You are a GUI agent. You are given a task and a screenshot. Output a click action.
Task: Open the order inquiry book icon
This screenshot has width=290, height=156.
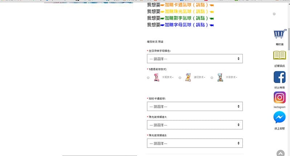[x=279, y=55]
